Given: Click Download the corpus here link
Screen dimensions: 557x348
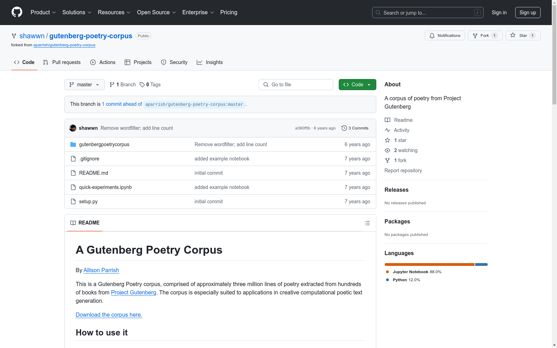Looking at the screenshot, I should pyautogui.click(x=109, y=315).
